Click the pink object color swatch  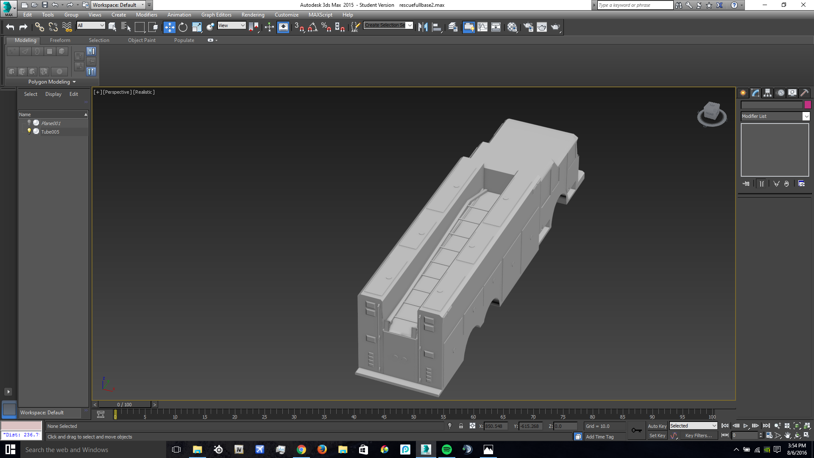coord(808,105)
